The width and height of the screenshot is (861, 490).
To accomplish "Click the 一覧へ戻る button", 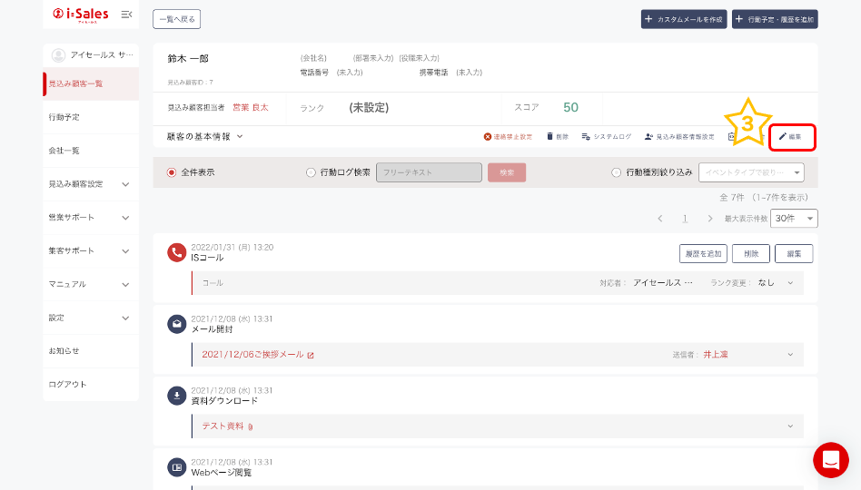I will (x=176, y=19).
